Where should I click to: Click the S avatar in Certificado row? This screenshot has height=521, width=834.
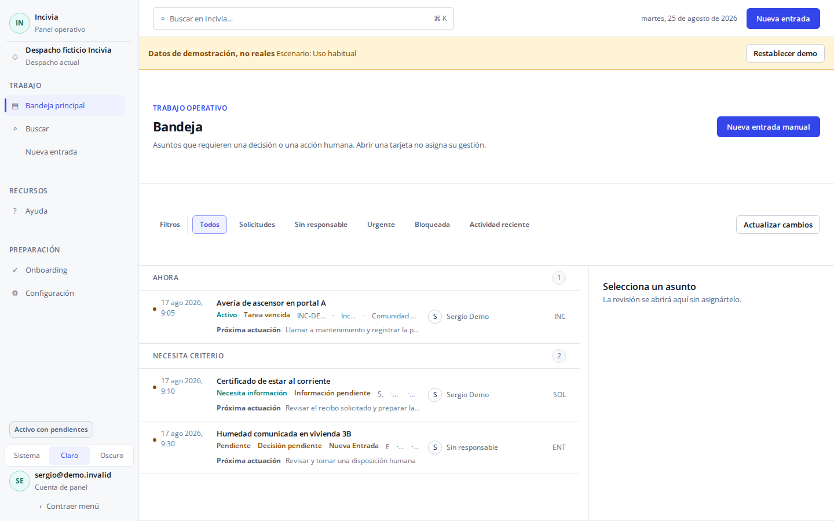[435, 395]
